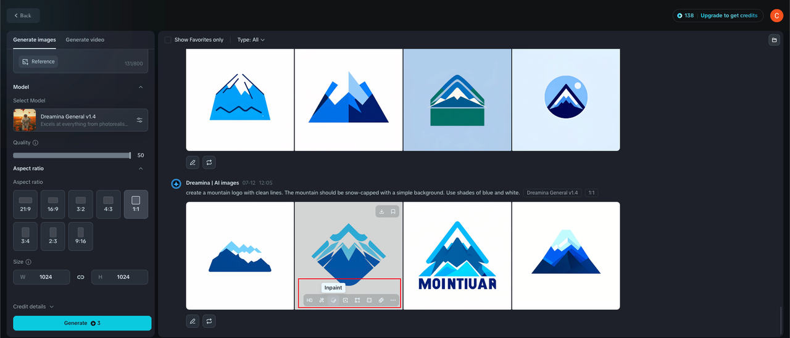Select the Retouch magic wand icon
The height and width of the screenshot is (338, 790).
[x=322, y=300]
